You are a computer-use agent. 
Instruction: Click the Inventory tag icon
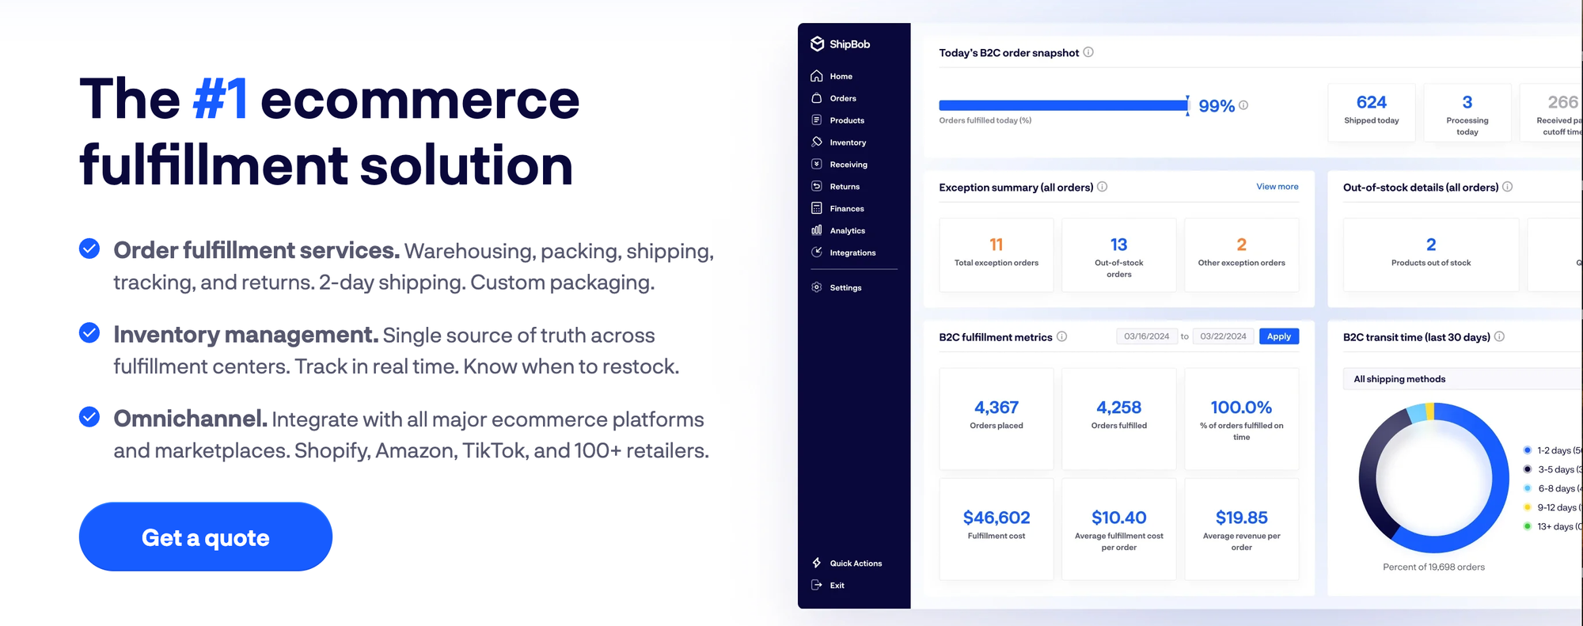[817, 142]
